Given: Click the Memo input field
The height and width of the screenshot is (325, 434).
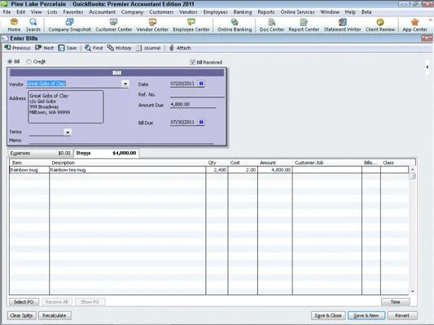Looking at the screenshot, I should [x=121, y=141].
